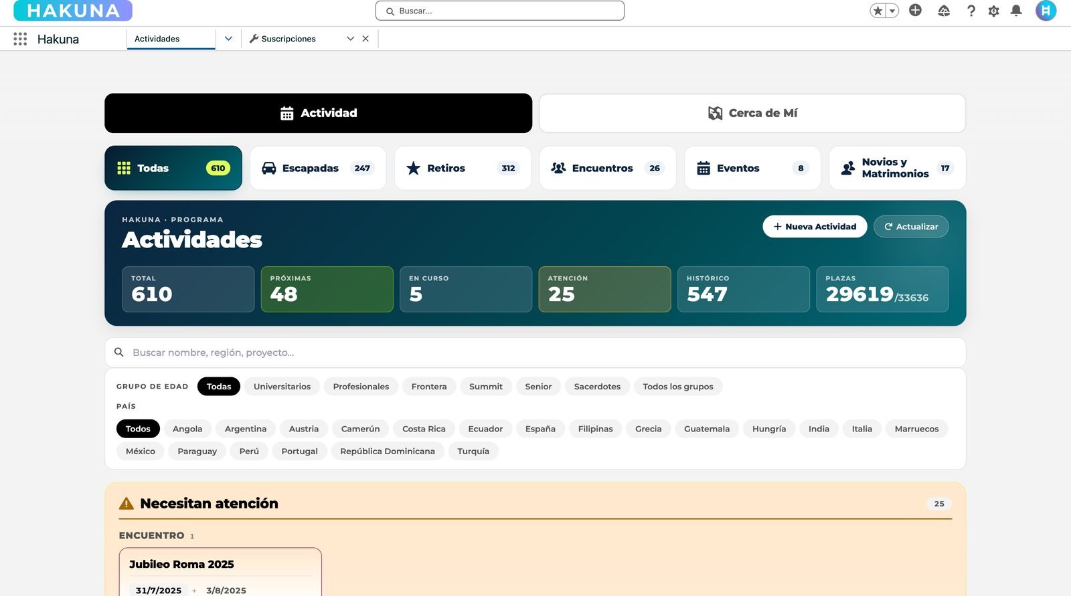The width and height of the screenshot is (1071, 596).
Task: Select the Actividad view tab
Action: click(x=318, y=113)
